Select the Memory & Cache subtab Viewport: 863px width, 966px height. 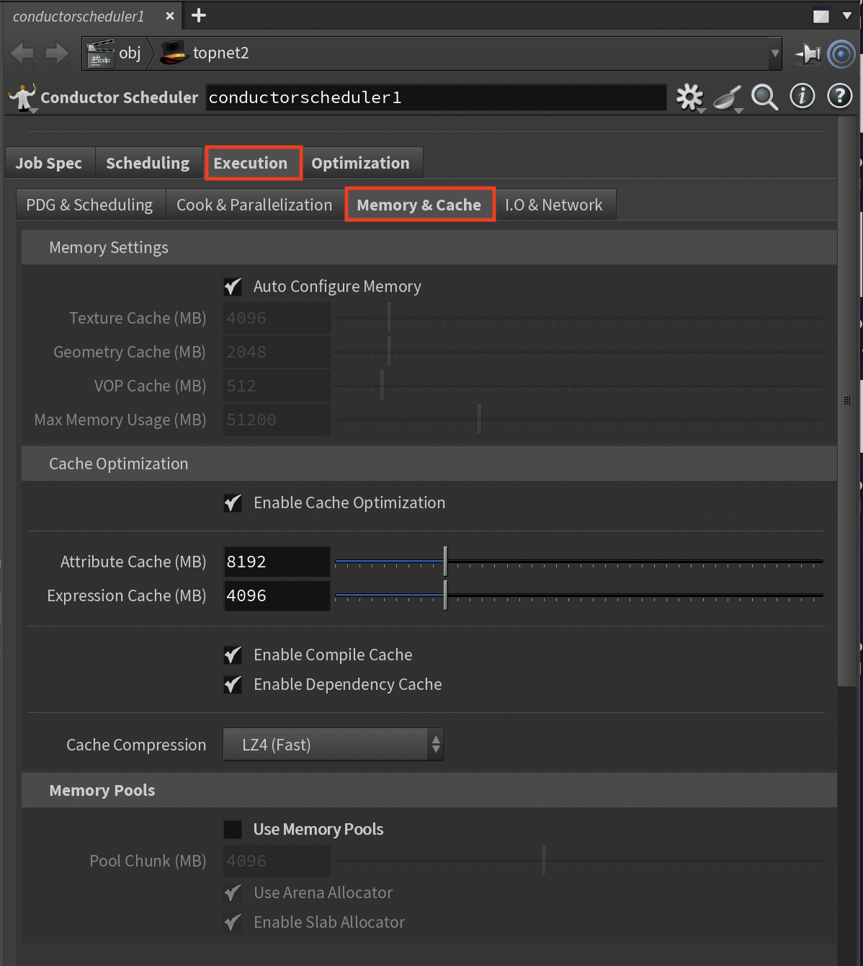pos(419,205)
